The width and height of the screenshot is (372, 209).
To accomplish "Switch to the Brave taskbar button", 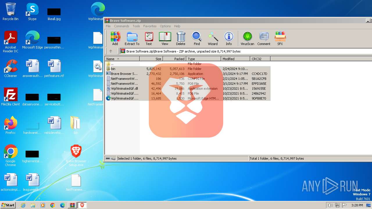I will [x=82, y=205].
